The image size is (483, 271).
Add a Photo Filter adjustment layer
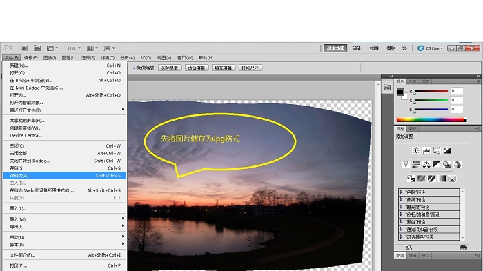[x=447, y=164]
